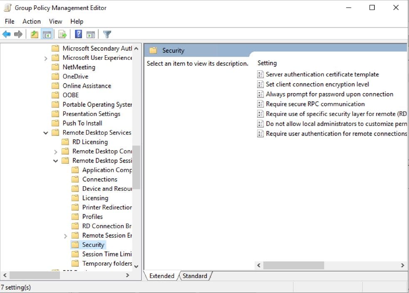Select the Application Compatibility tree item
Viewport: 409px width, 293px height.
(x=107, y=170)
